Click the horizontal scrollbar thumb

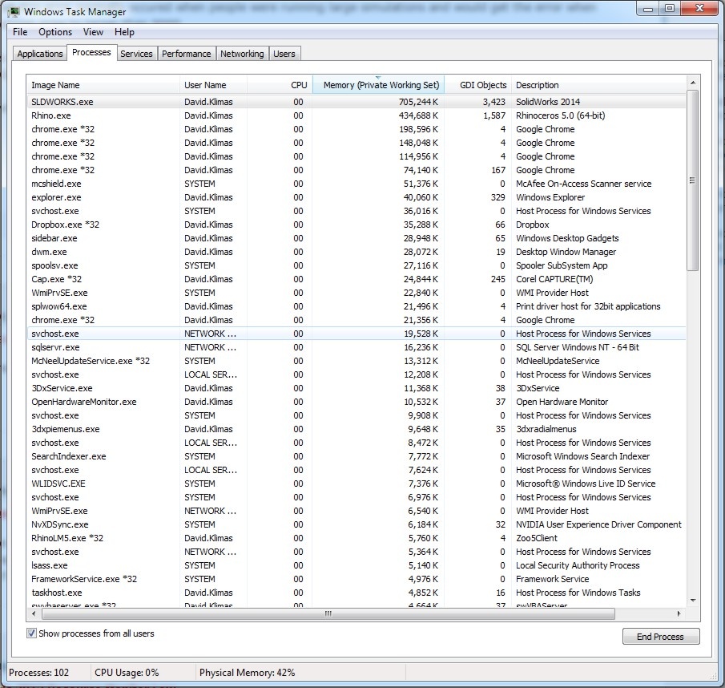[328, 614]
